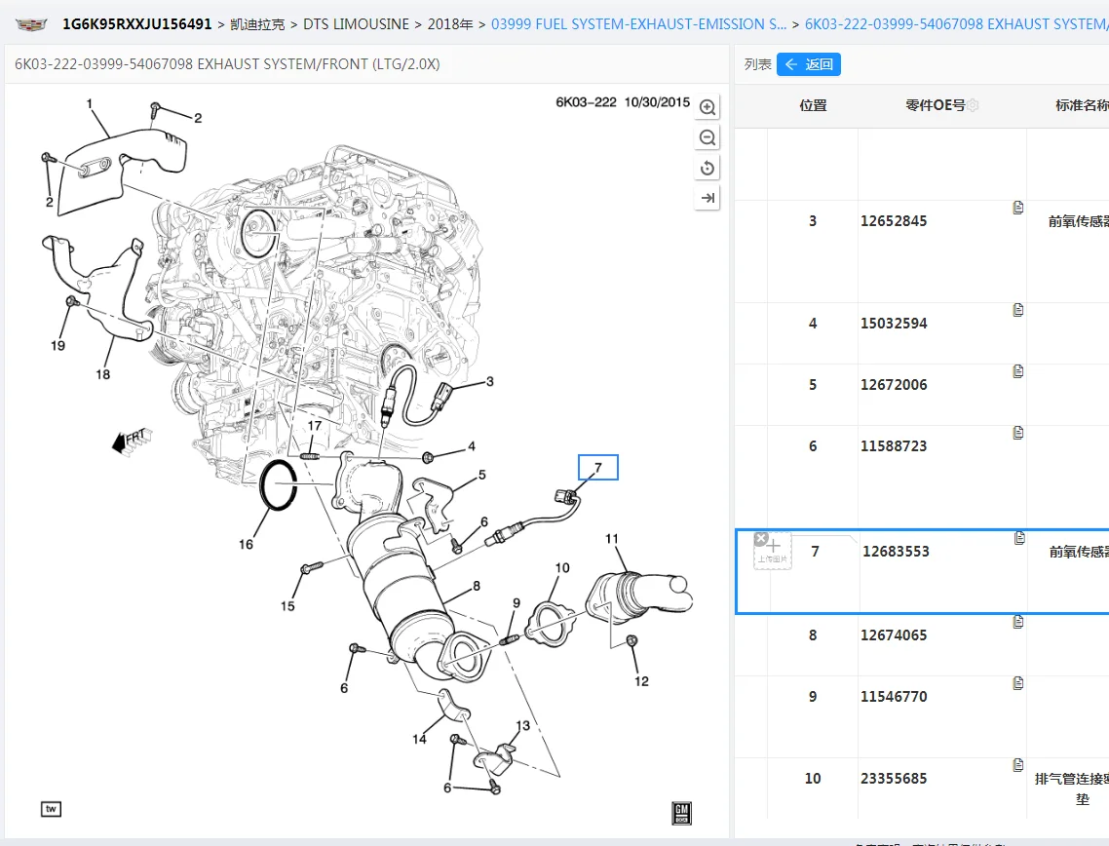This screenshot has height=846, width=1109.
Task: Click callout number 12 by the nut
Action: 641,681
